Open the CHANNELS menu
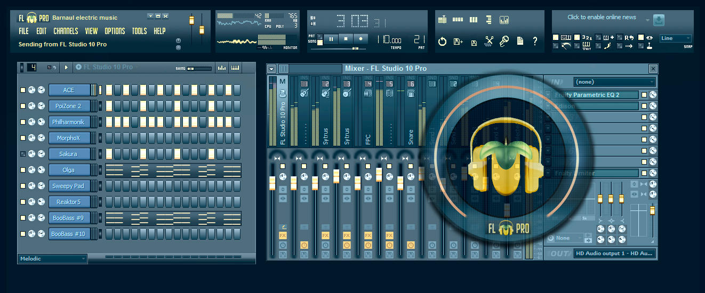 [x=66, y=31]
